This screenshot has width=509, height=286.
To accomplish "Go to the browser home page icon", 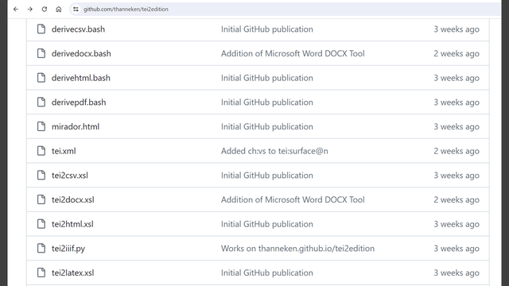I will pyautogui.click(x=59, y=9).
